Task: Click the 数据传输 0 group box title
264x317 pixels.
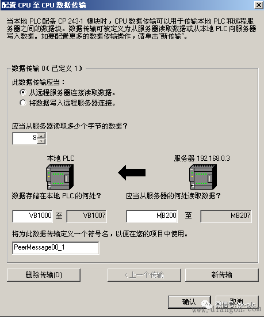Action: (x=47, y=69)
